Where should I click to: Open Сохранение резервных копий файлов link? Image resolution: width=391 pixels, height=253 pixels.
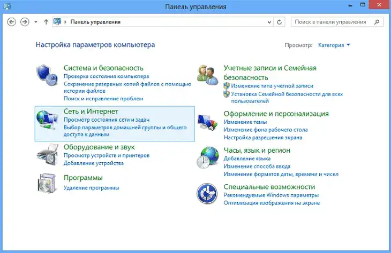click(127, 88)
